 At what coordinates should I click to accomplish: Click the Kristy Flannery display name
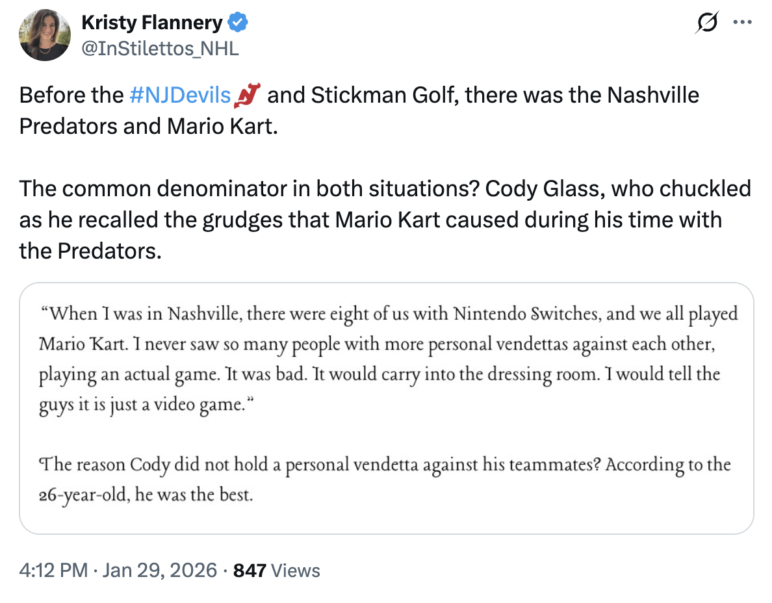tap(151, 23)
